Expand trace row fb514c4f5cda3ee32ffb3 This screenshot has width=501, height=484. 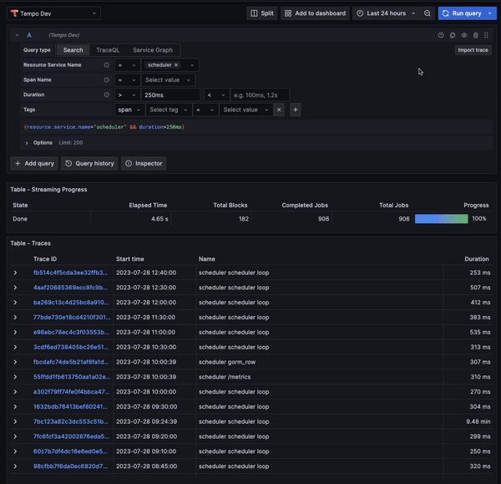pyautogui.click(x=15, y=273)
